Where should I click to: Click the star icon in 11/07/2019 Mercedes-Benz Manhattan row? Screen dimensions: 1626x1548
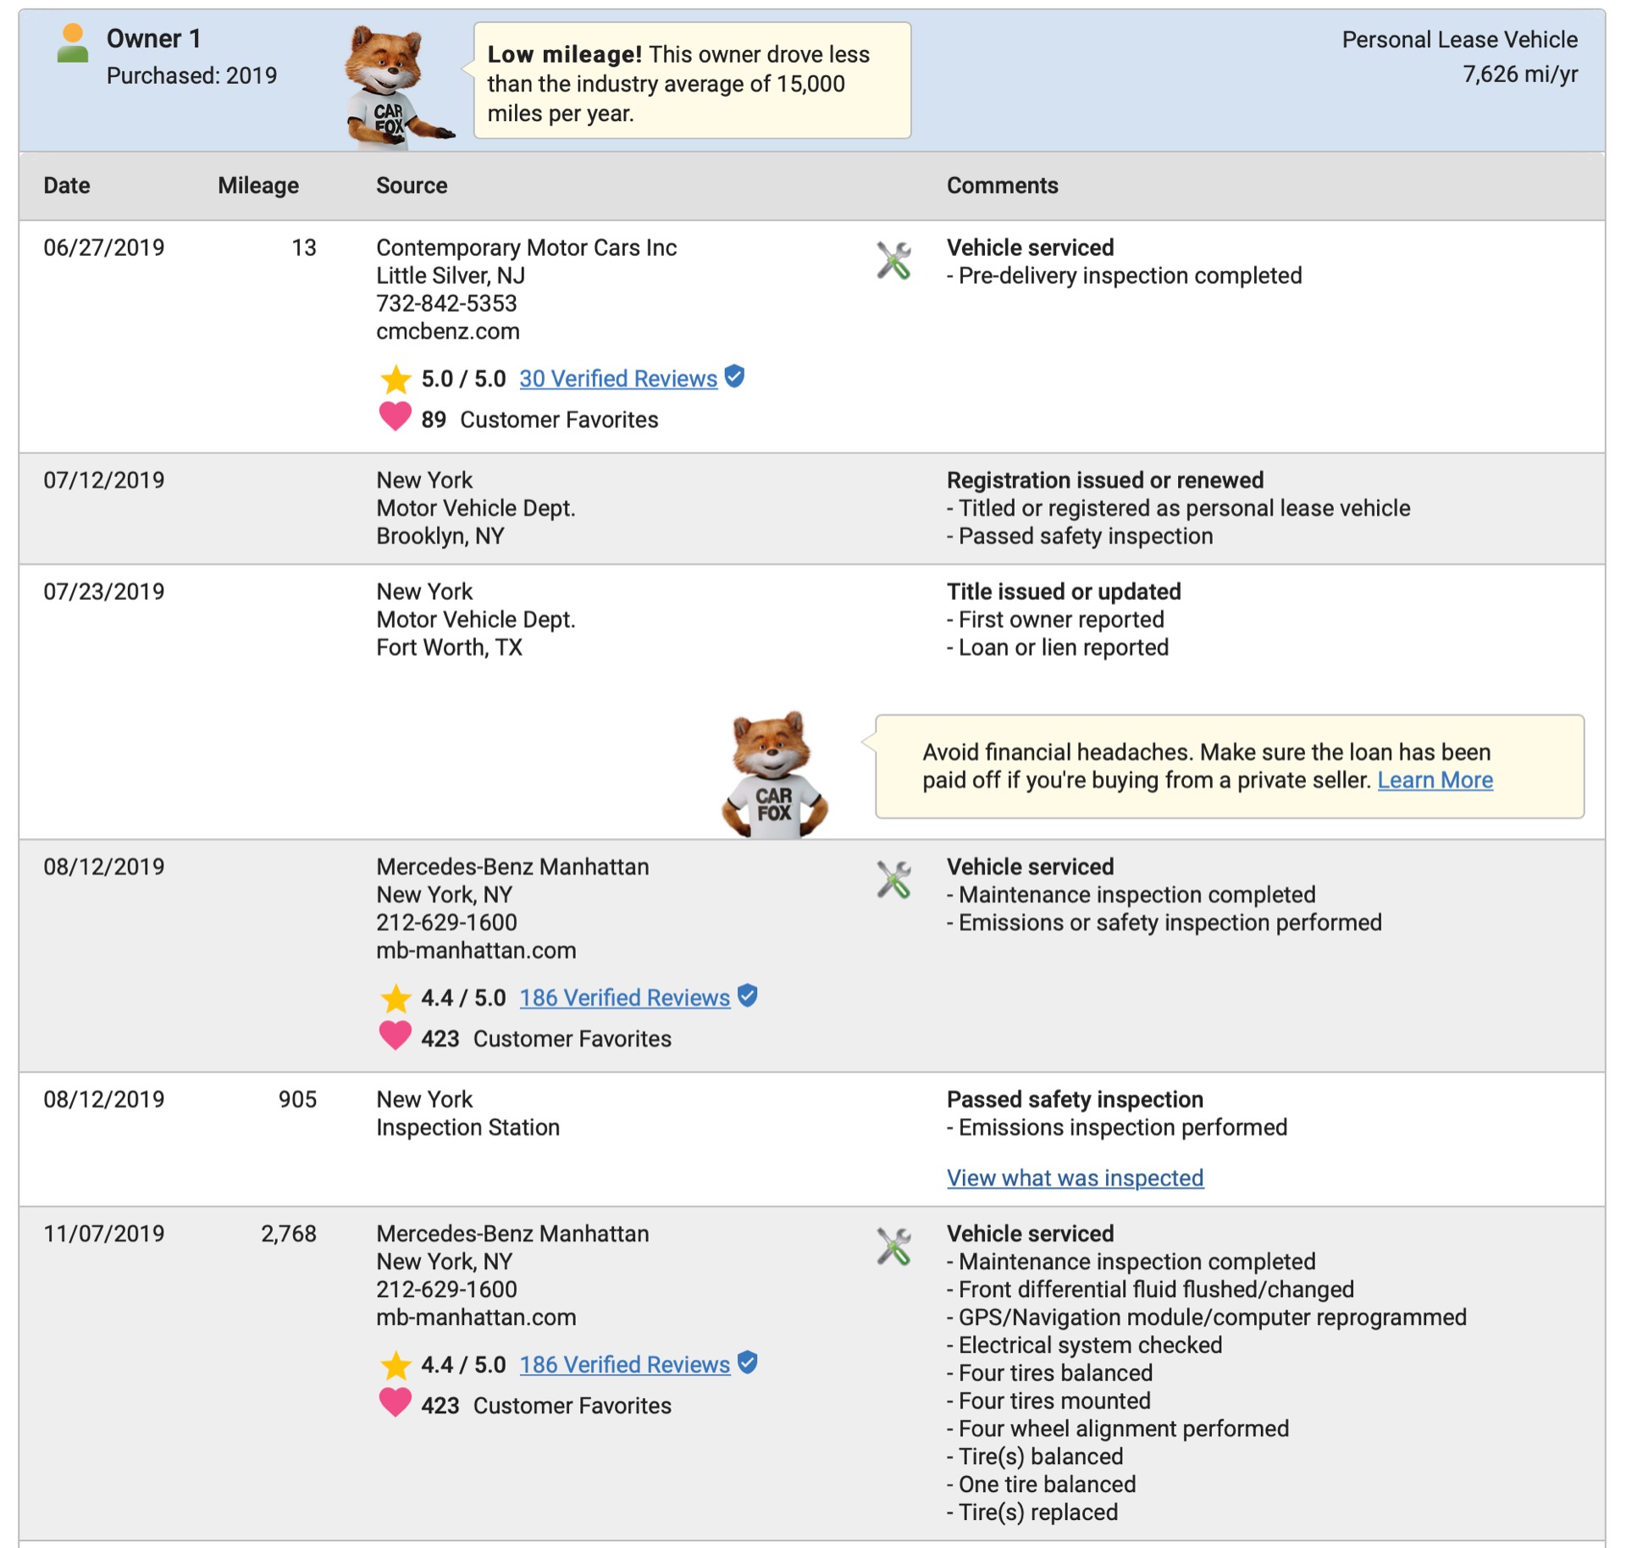[395, 1366]
